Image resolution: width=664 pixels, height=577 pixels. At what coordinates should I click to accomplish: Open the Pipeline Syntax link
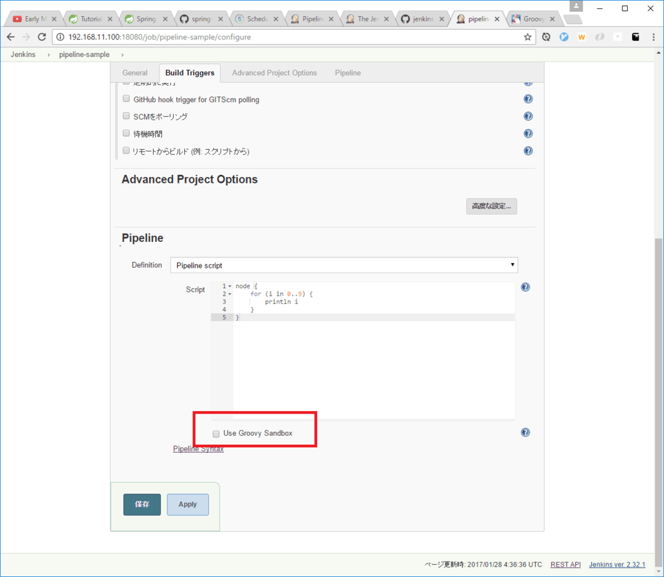pyautogui.click(x=198, y=449)
